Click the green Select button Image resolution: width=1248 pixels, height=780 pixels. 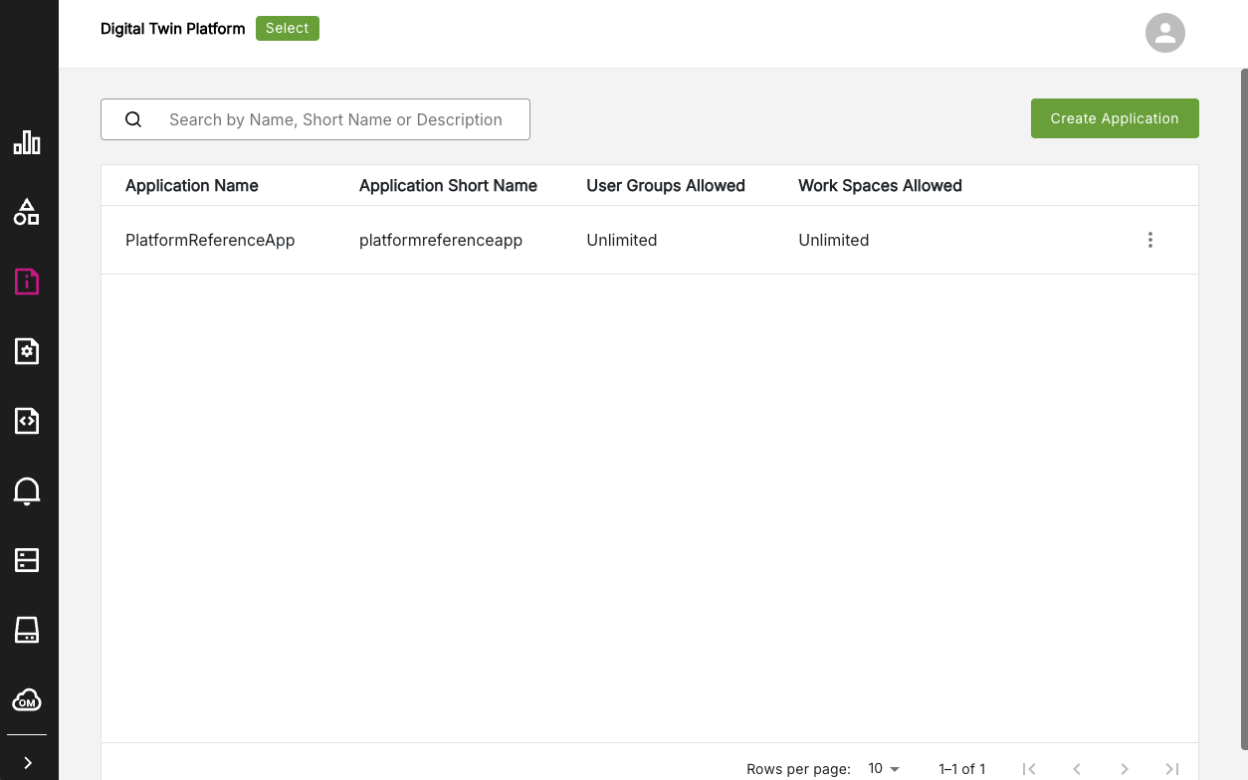click(287, 29)
